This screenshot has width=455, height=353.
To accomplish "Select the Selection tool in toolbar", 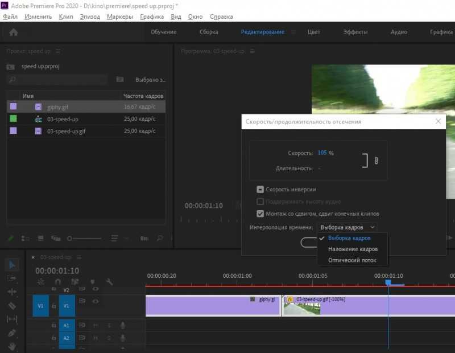I will (12, 265).
